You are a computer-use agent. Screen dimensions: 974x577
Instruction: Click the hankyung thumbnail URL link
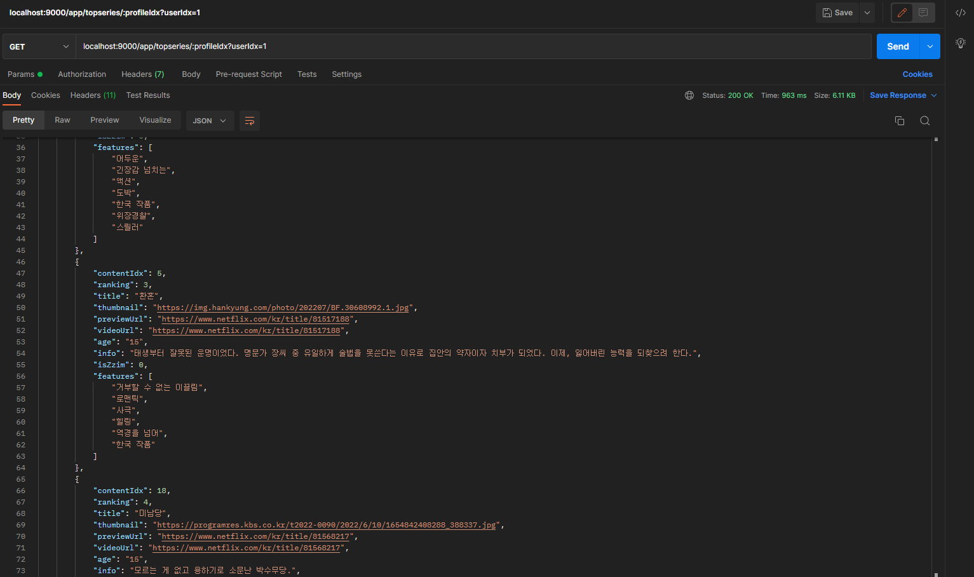(283, 308)
